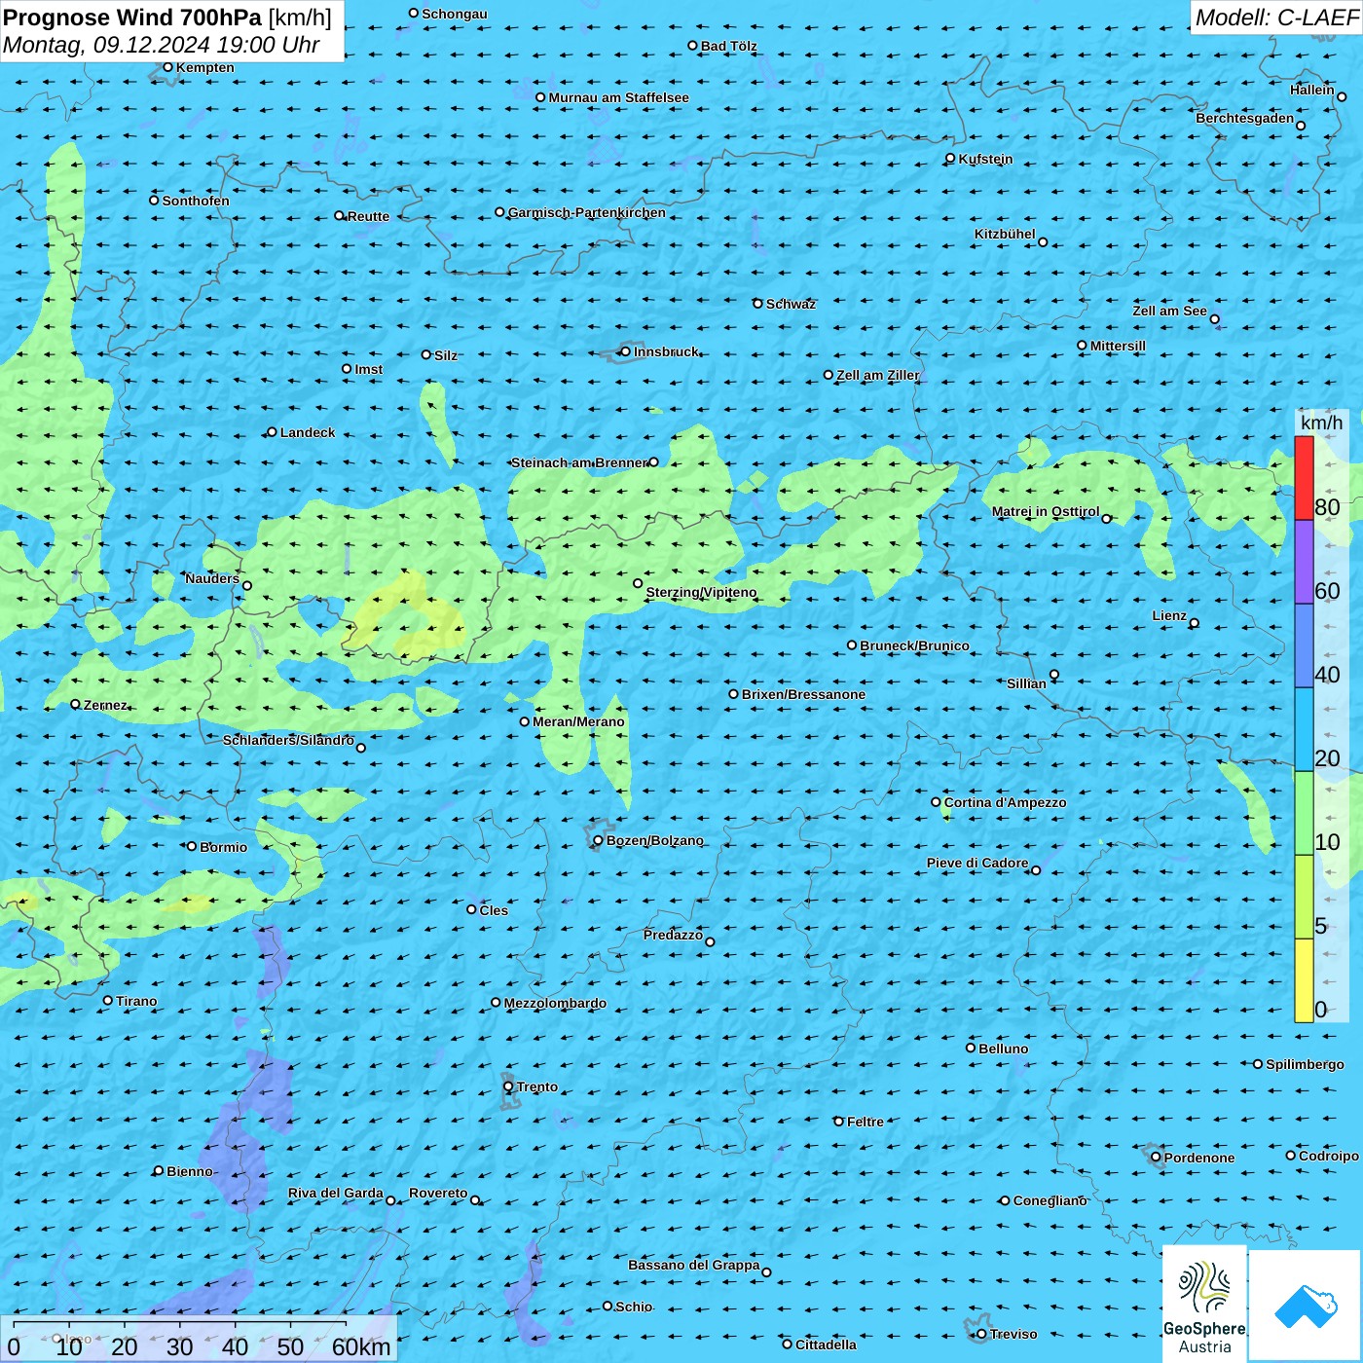This screenshot has width=1363, height=1363.
Task: Click the Meran/Merano marker
Action: 525,721
